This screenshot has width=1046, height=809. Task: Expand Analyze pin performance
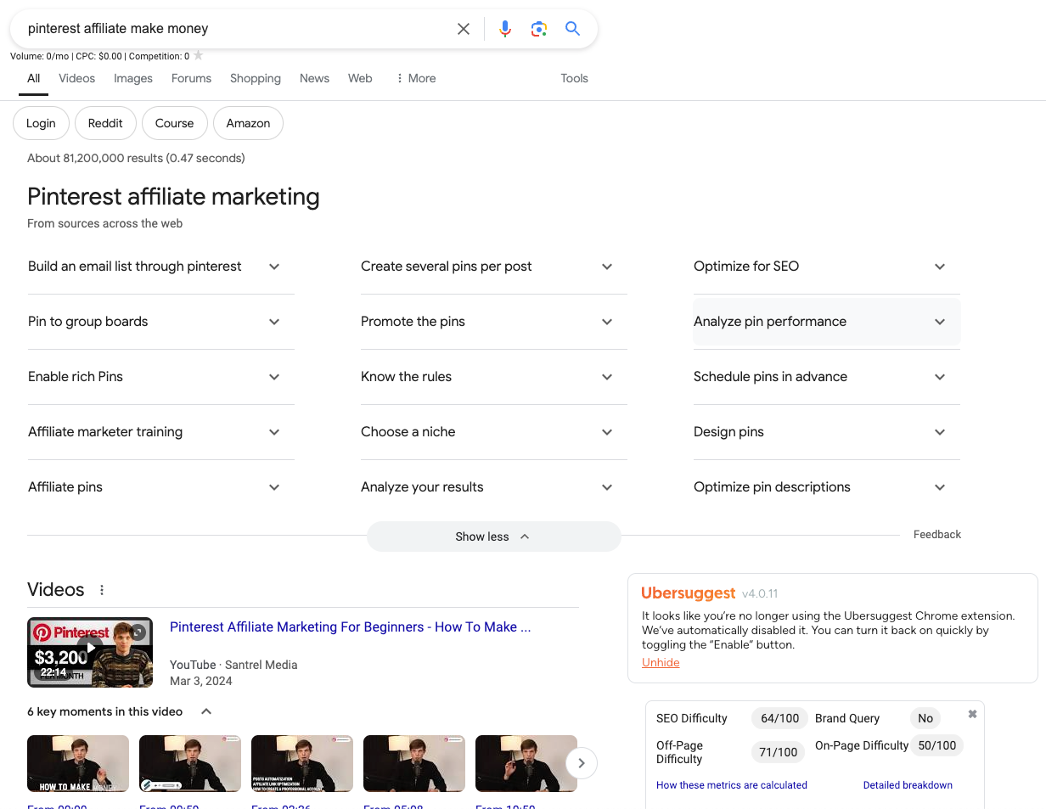pyautogui.click(x=826, y=322)
